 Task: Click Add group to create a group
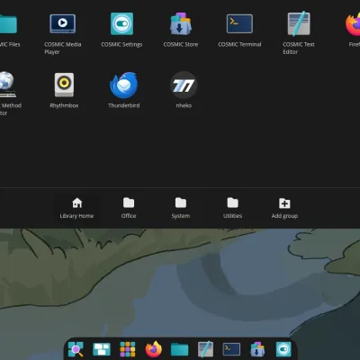284,208
